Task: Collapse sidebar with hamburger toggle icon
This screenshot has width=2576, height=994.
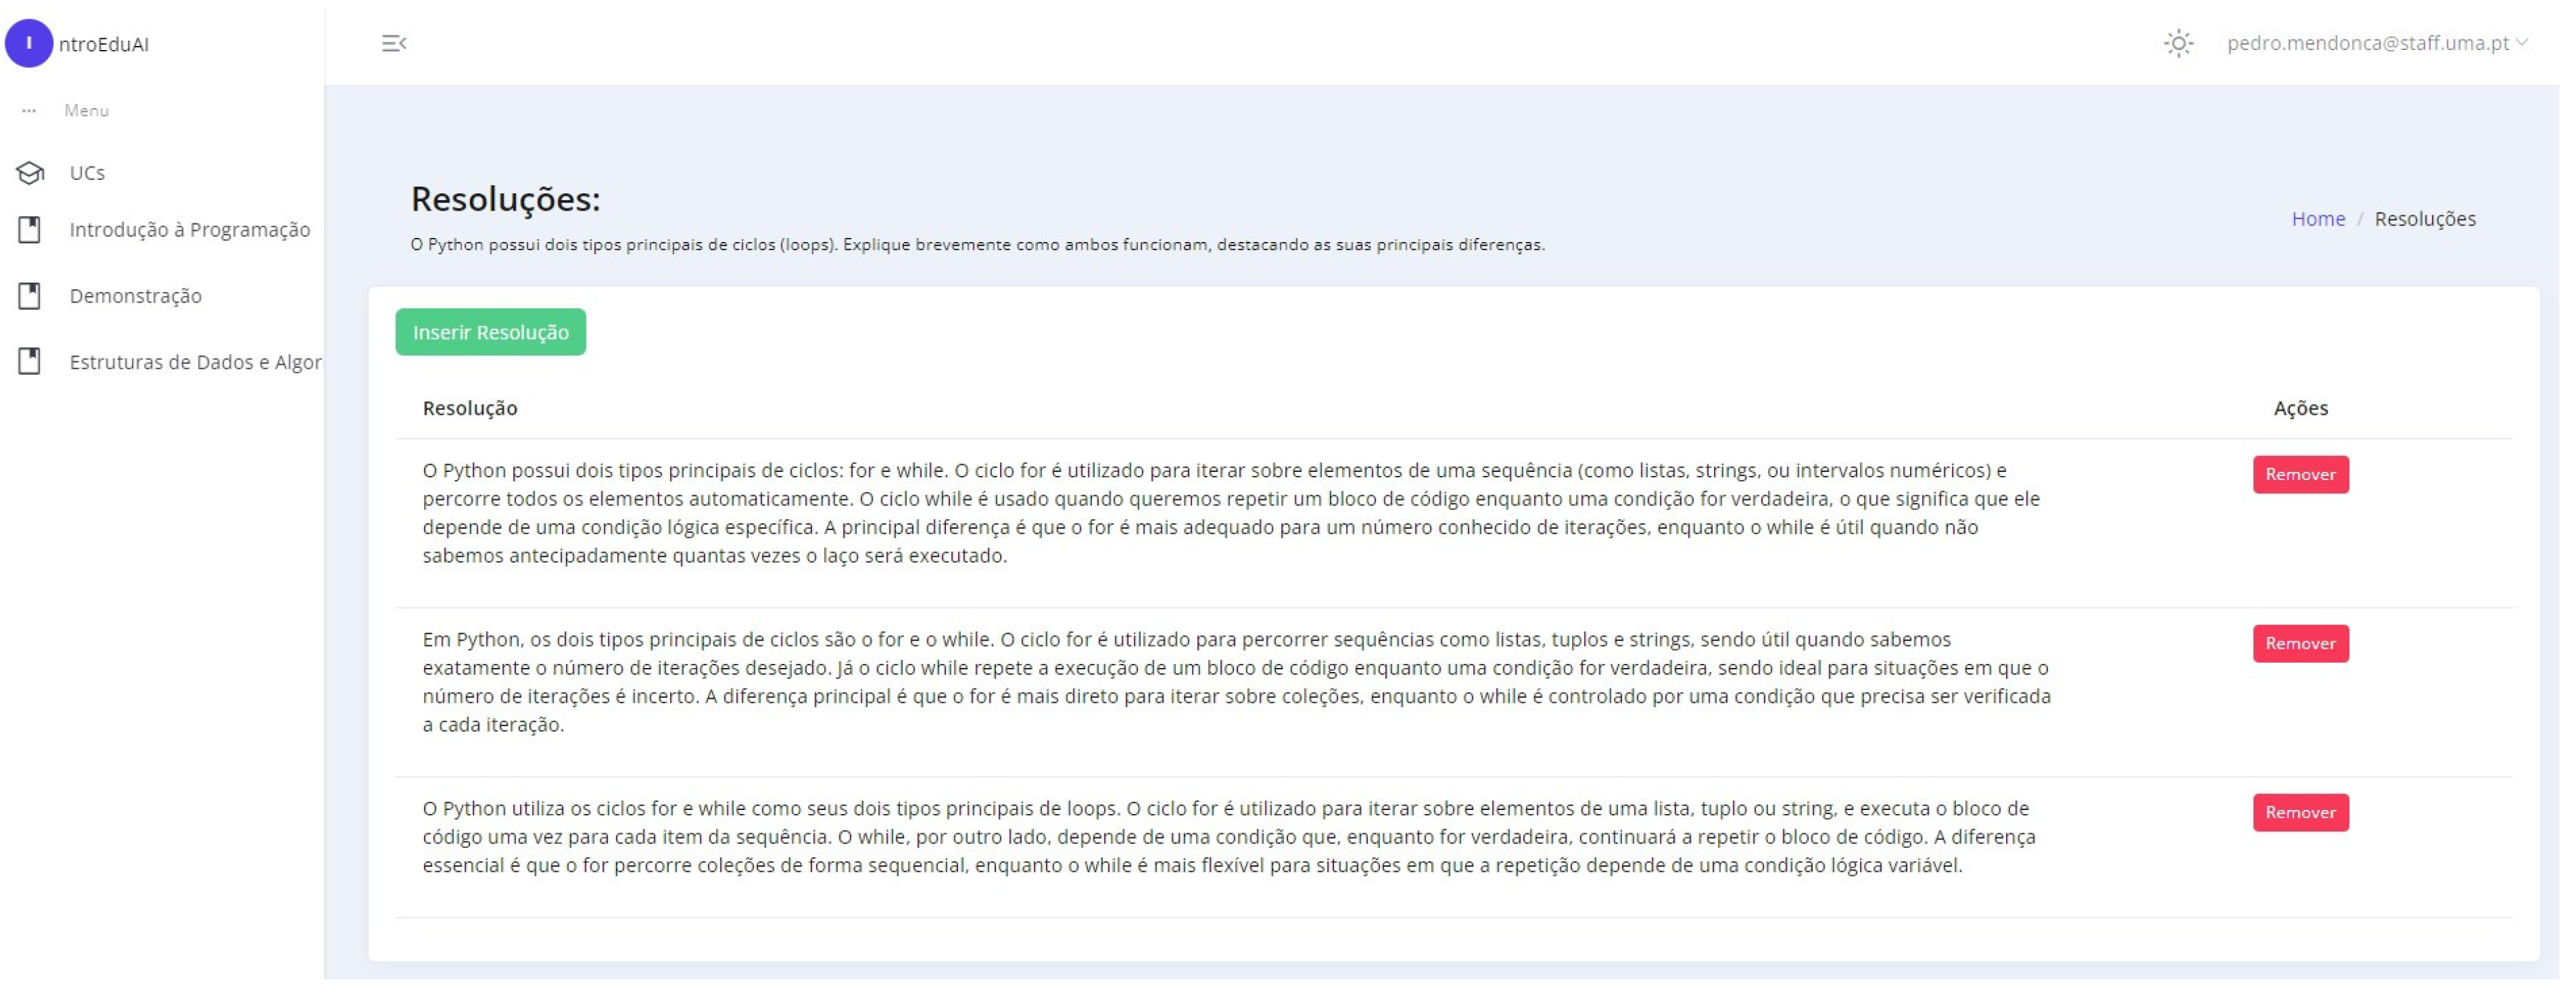Action: pos(394,43)
